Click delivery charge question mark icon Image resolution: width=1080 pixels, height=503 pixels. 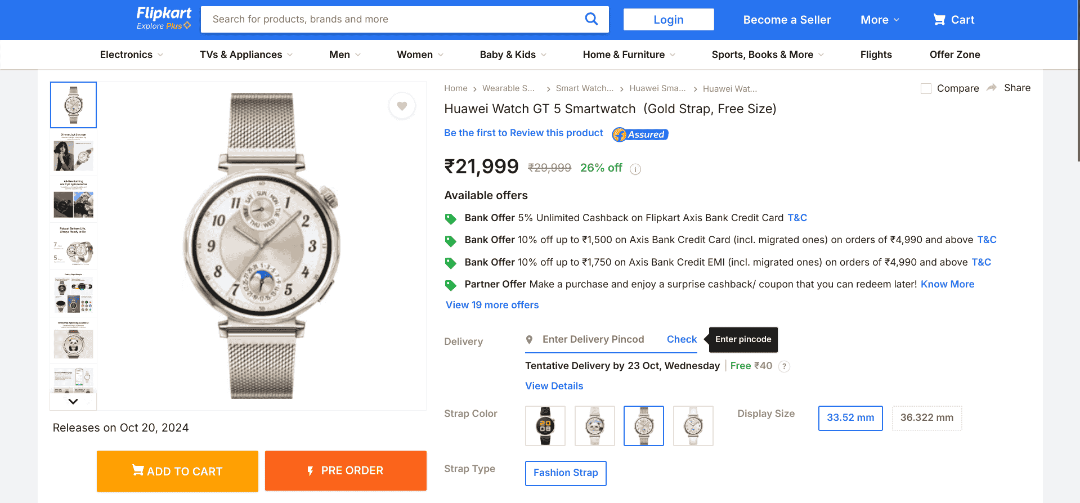coord(784,366)
